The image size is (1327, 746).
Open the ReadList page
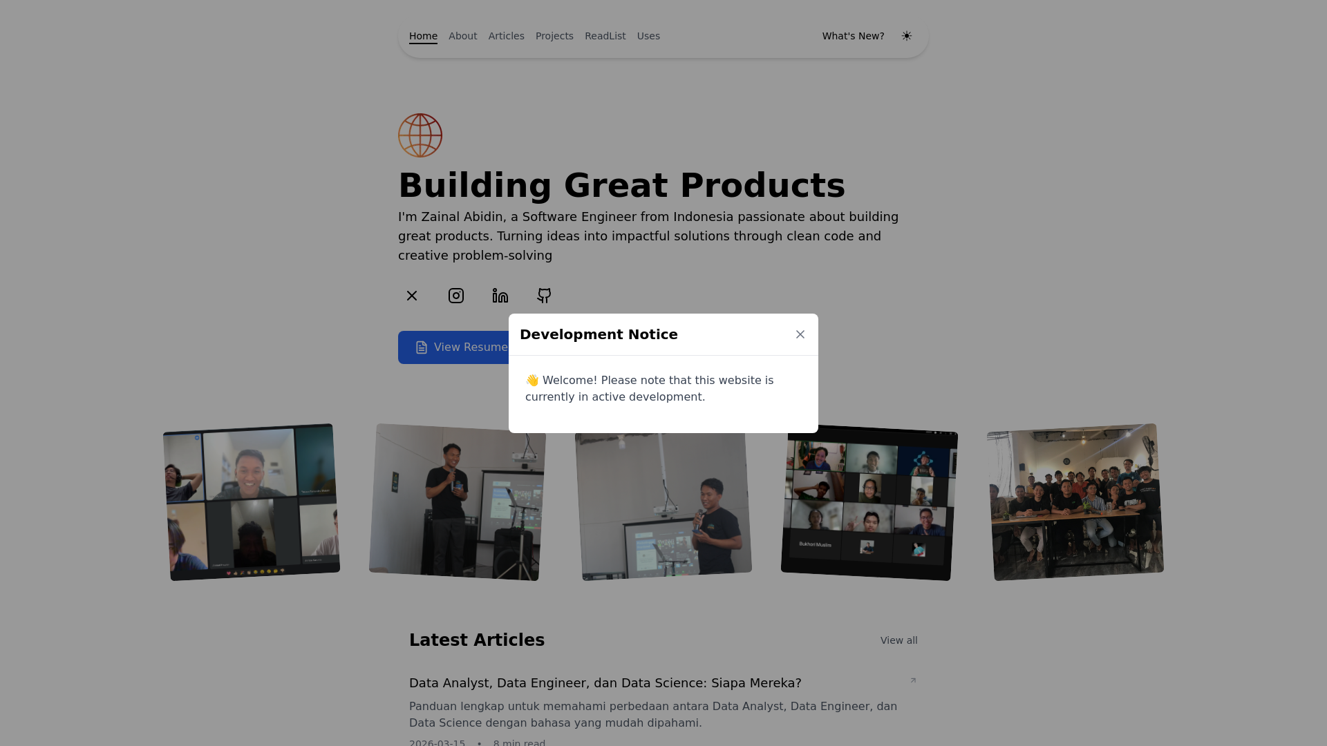(605, 36)
